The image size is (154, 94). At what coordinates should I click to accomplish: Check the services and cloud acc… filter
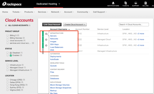click(x=7, y=43)
